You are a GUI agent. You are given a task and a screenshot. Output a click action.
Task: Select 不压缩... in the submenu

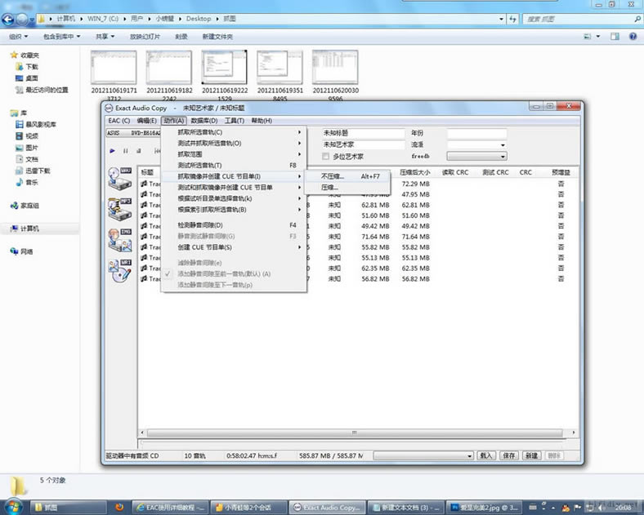[x=333, y=176]
